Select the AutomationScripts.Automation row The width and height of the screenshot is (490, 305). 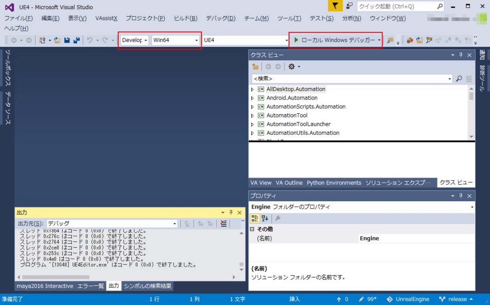(306, 107)
